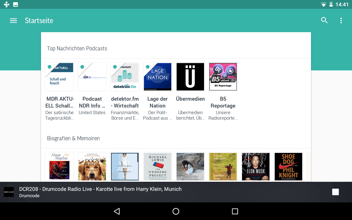Open the DCR208 Drumcode Radio Live track title

[100, 189]
